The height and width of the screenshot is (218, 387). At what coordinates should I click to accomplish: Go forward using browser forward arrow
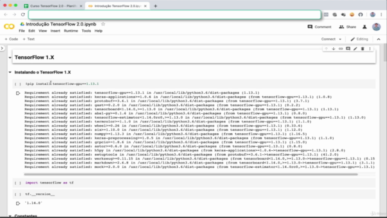15,15
